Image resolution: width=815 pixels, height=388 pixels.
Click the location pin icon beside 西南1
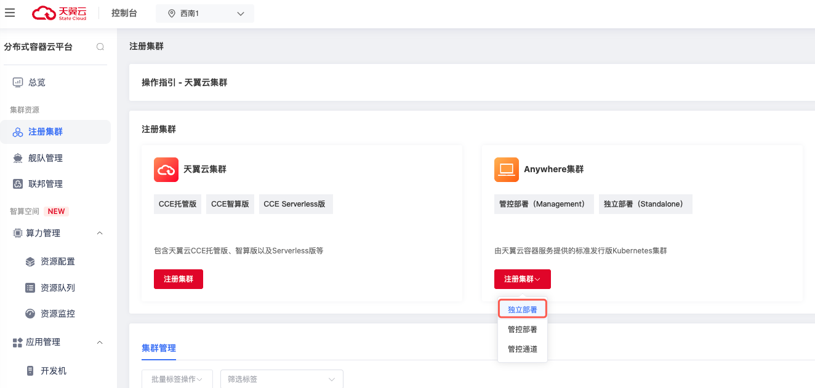click(x=171, y=14)
